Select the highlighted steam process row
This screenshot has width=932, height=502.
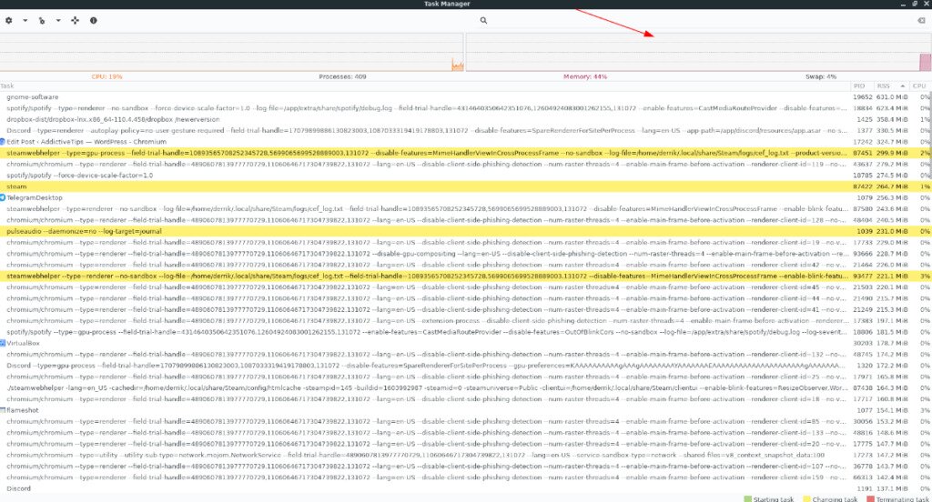click(x=466, y=186)
